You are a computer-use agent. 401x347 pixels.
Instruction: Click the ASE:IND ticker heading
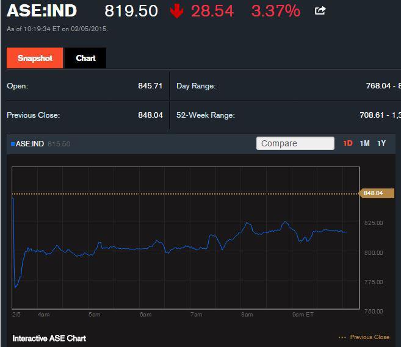(42, 11)
